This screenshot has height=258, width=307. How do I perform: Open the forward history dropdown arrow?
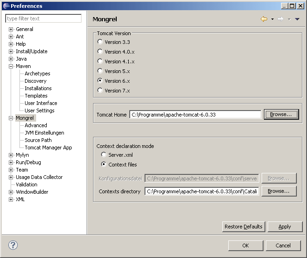click(x=289, y=19)
